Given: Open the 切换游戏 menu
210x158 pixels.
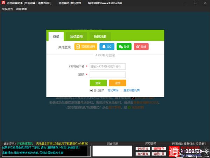Looking at the screenshot, I should tap(8, 9).
